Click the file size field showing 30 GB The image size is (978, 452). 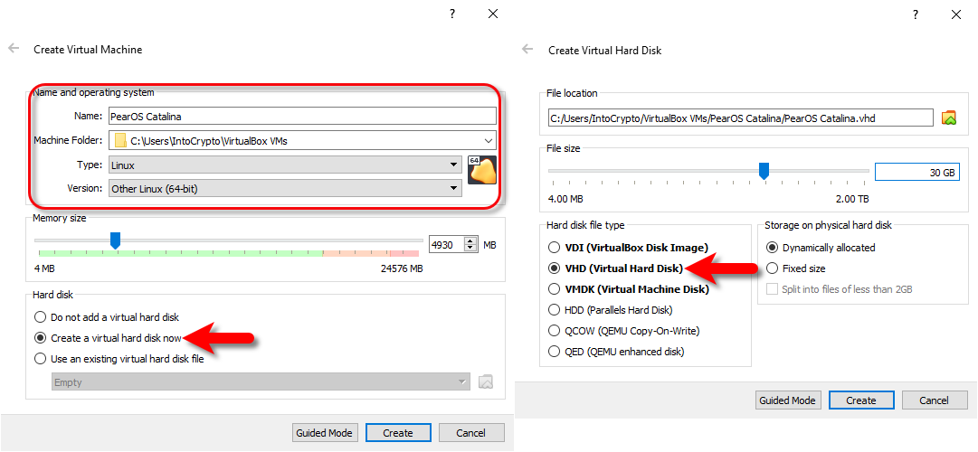[917, 173]
